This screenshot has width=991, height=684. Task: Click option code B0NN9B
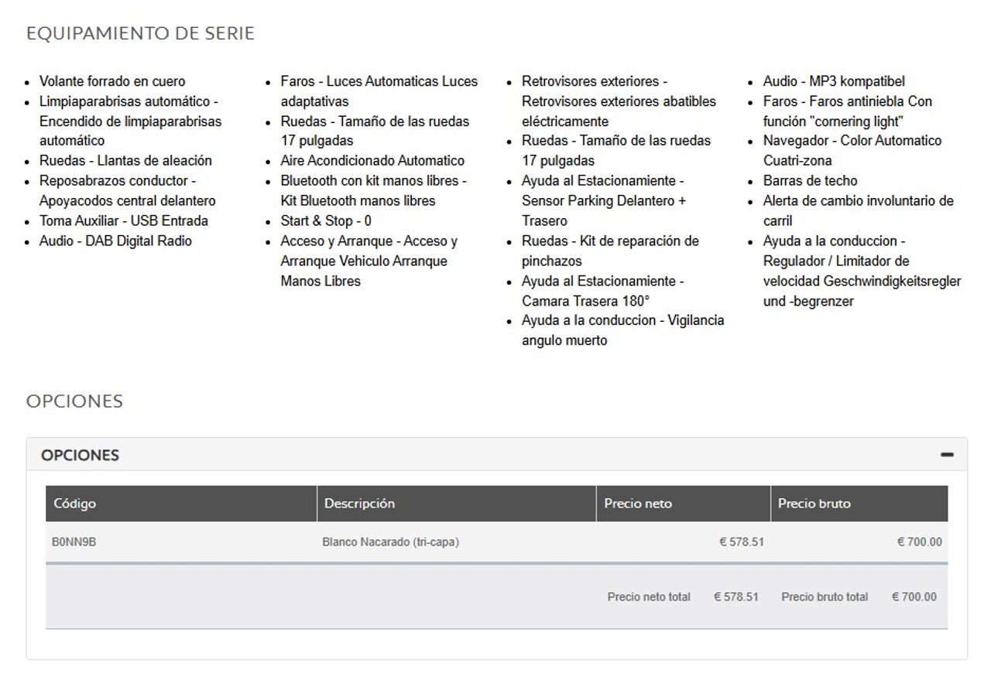(74, 542)
